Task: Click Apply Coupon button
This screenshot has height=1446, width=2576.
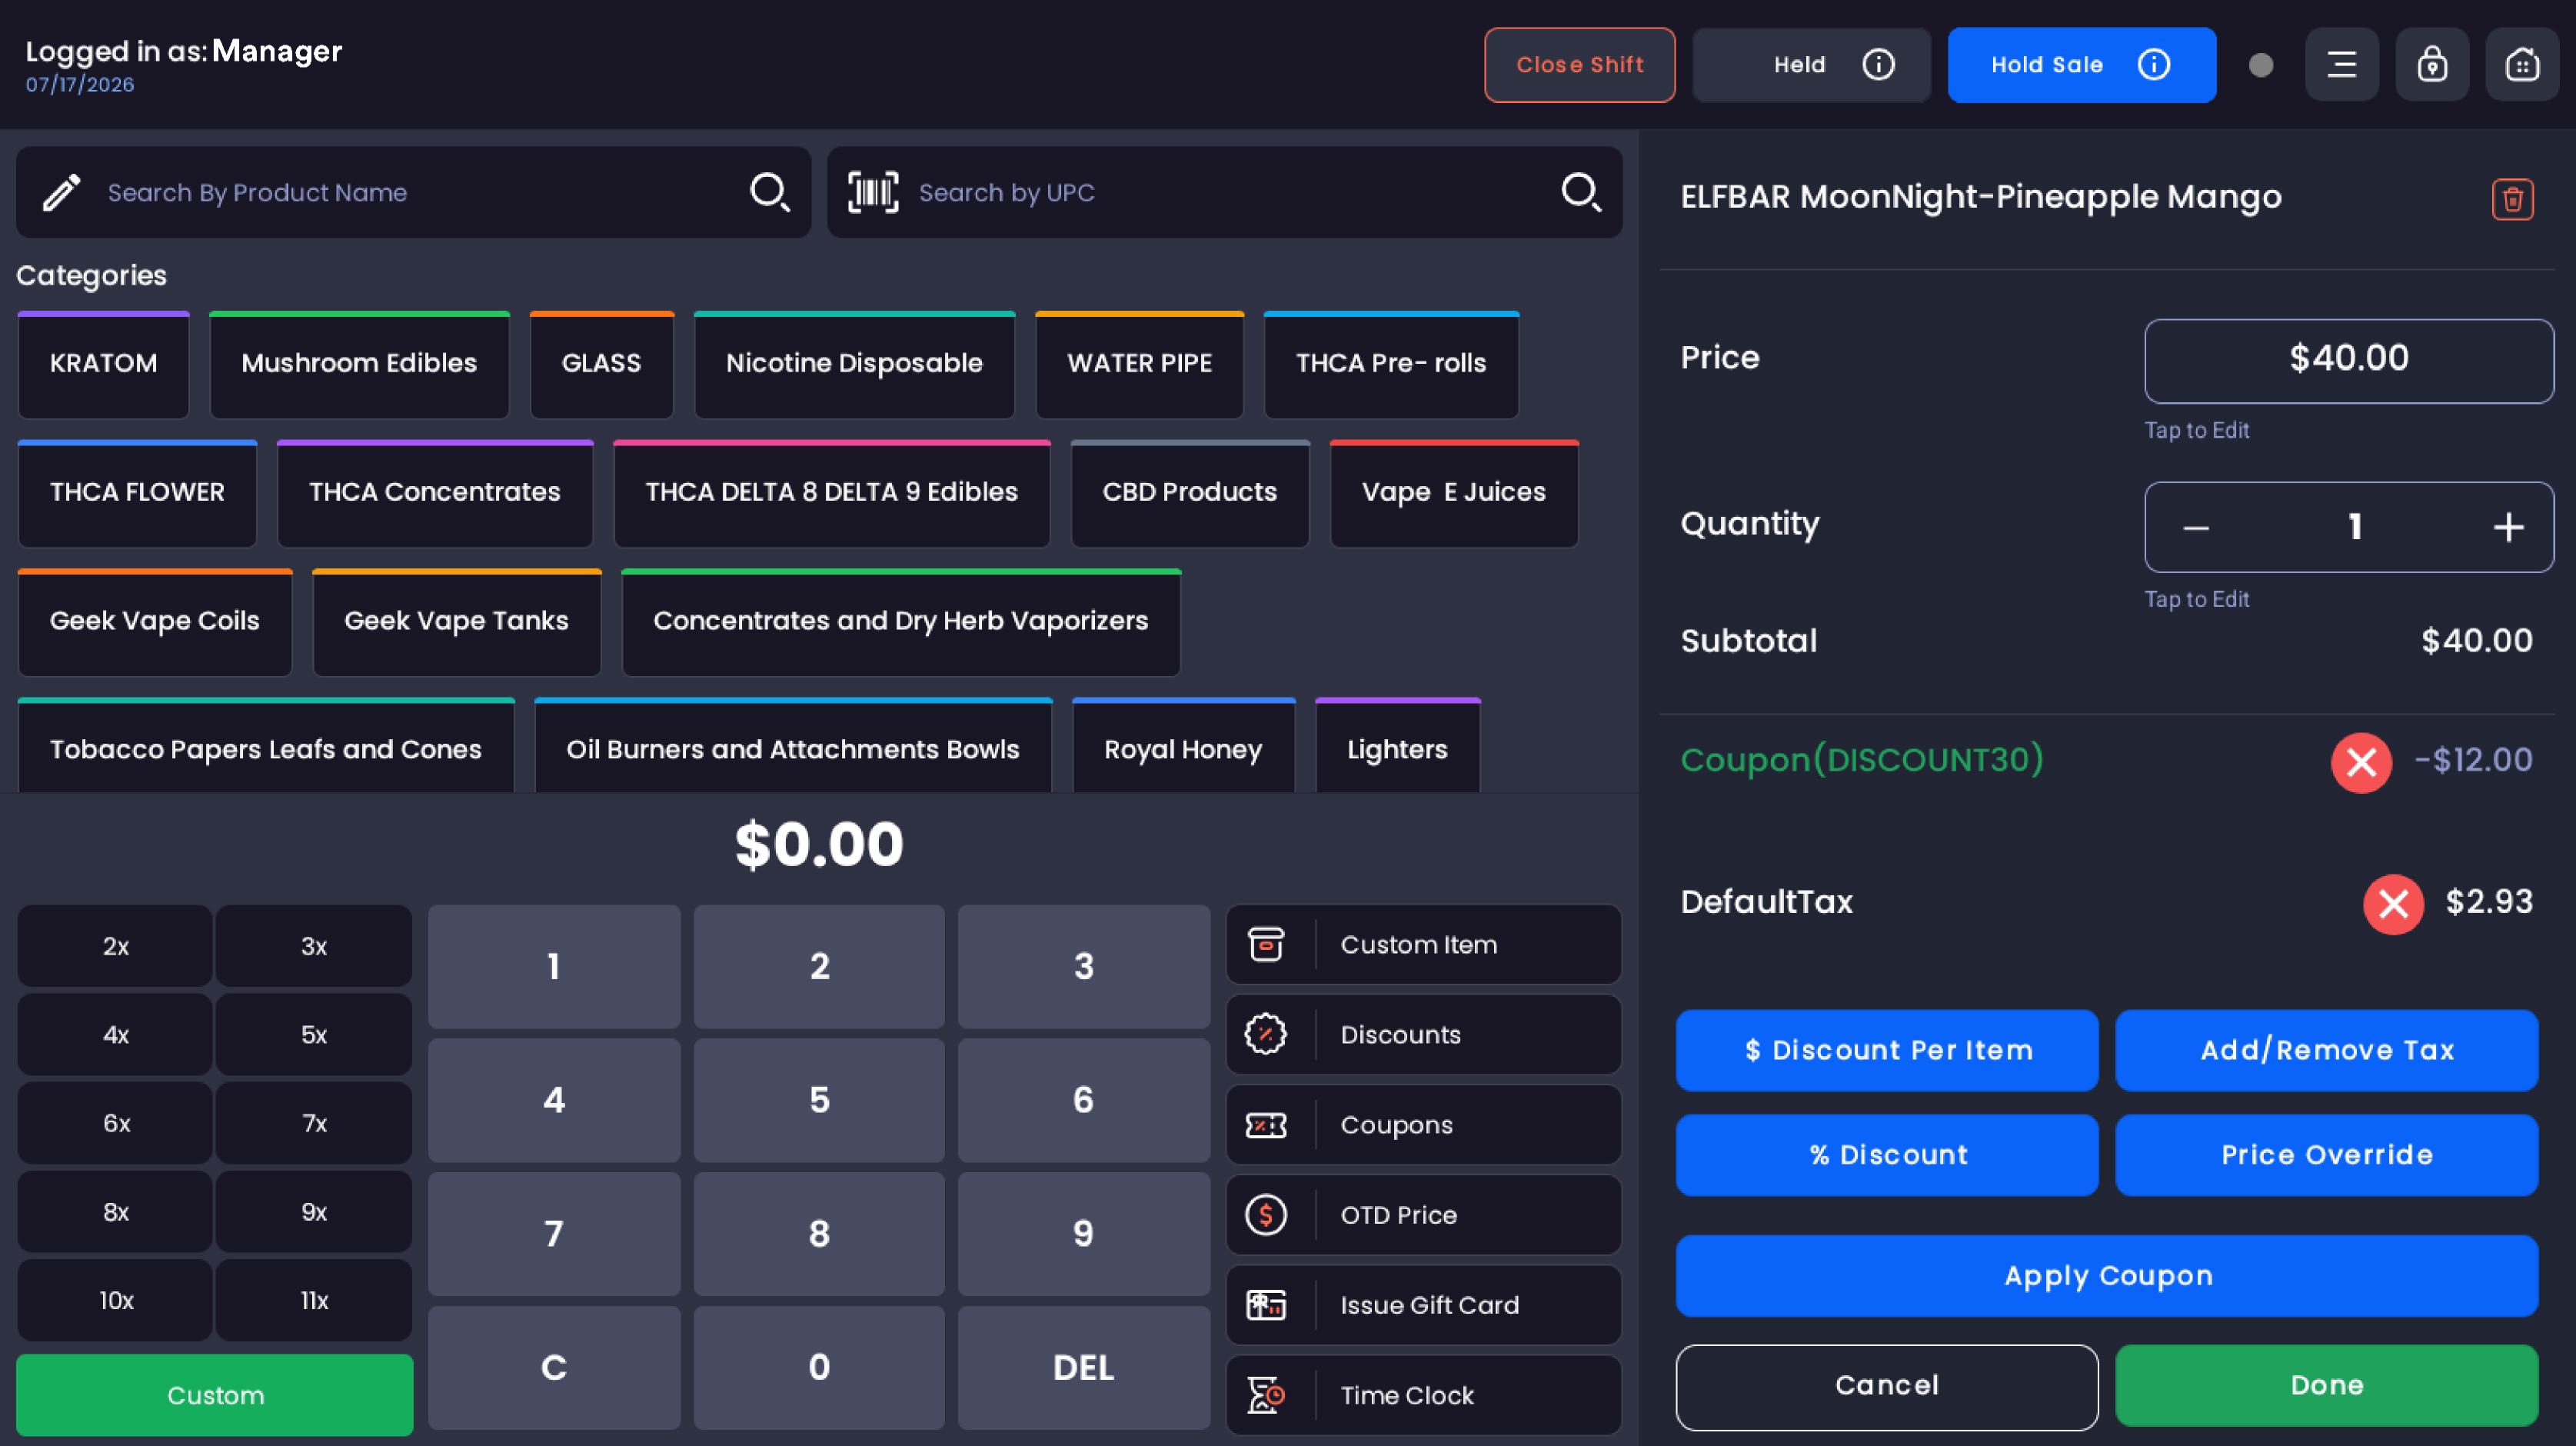Action: pos(2107,1276)
